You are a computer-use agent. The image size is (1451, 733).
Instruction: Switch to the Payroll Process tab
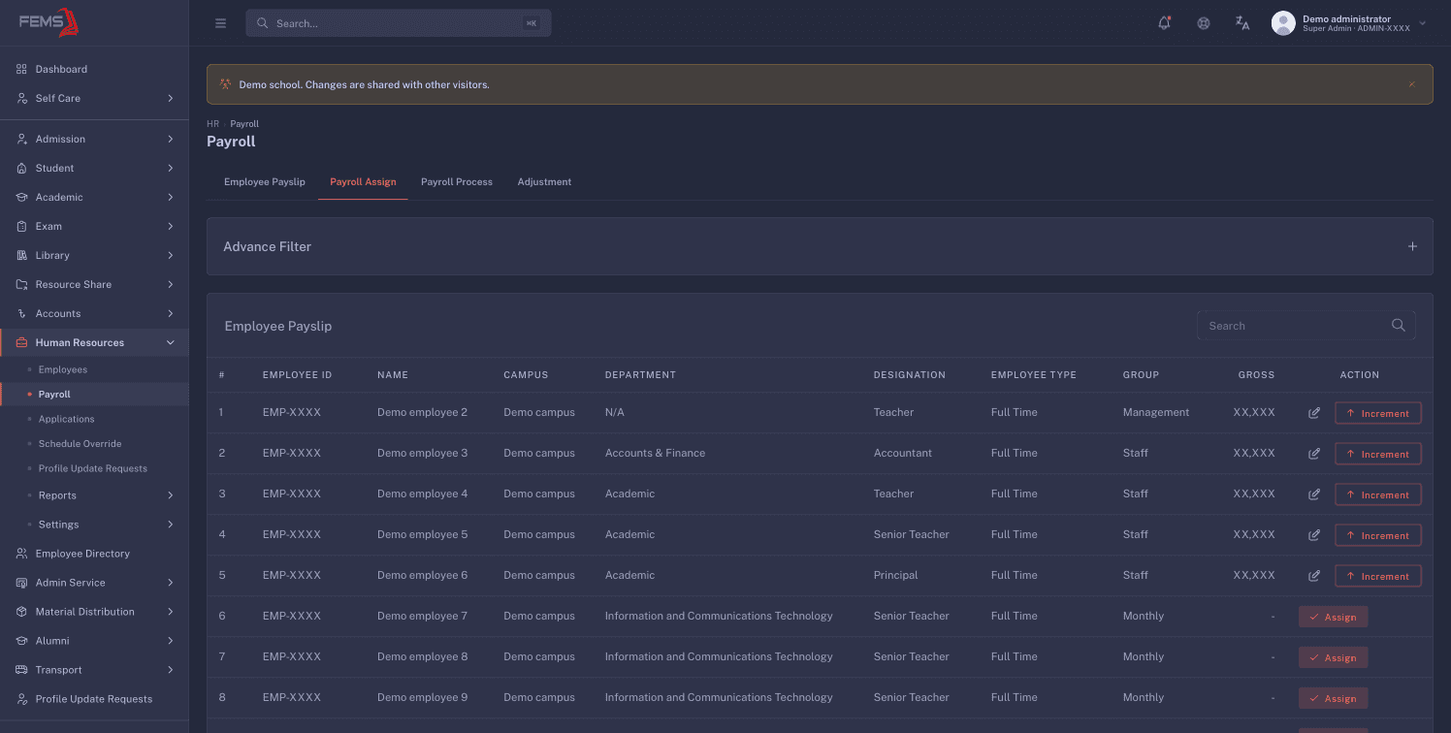pyautogui.click(x=457, y=182)
